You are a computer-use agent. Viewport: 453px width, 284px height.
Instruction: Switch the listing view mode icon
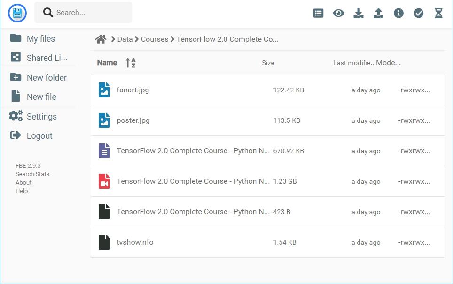pos(318,13)
